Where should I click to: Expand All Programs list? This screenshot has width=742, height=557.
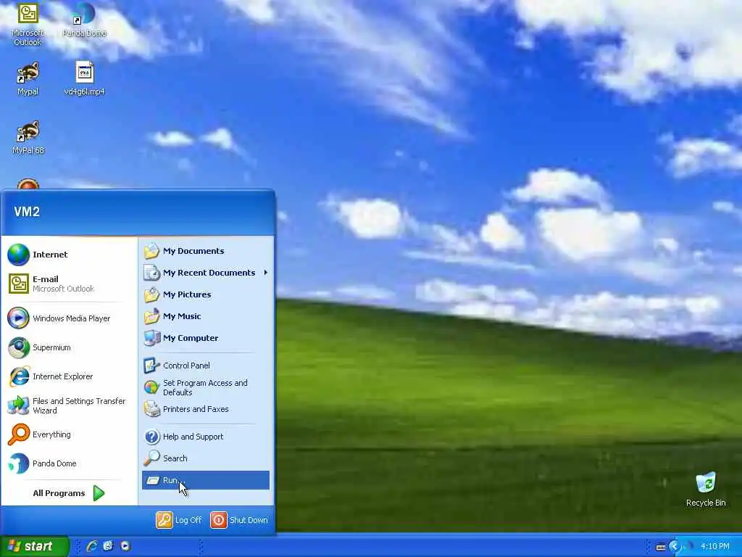69,493
